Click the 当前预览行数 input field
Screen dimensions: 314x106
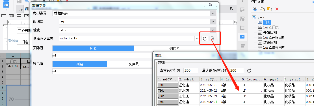pos(191,71)
